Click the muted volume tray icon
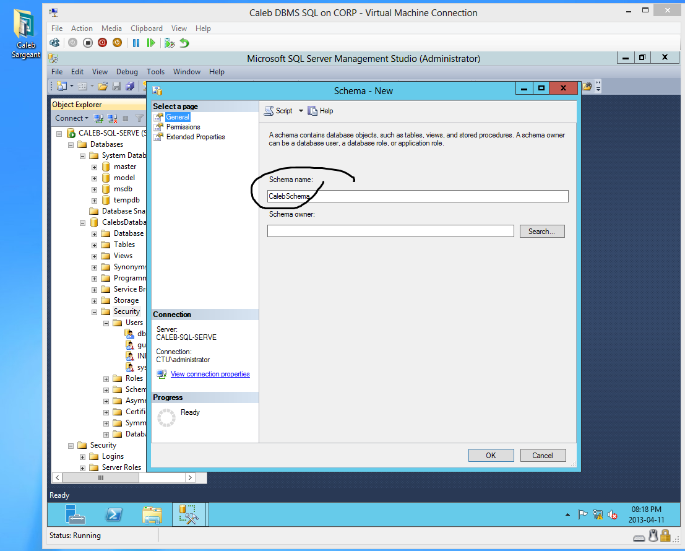The width and height of the screenshot is (685, 551). point(613,514)
